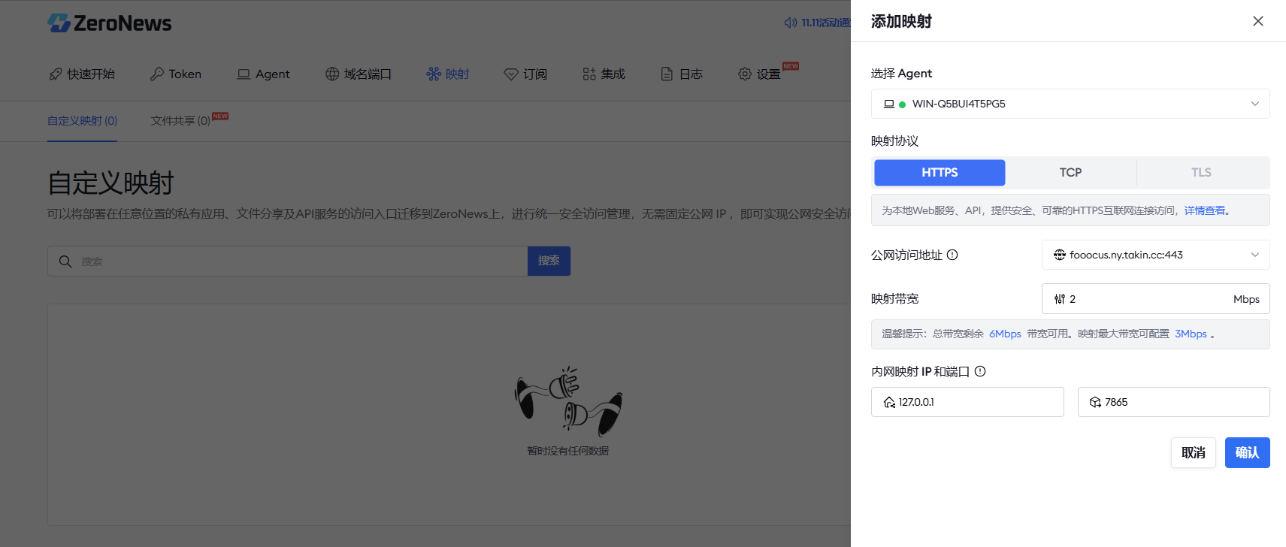Go to the 域名端口 navigation item

(359, 74)
